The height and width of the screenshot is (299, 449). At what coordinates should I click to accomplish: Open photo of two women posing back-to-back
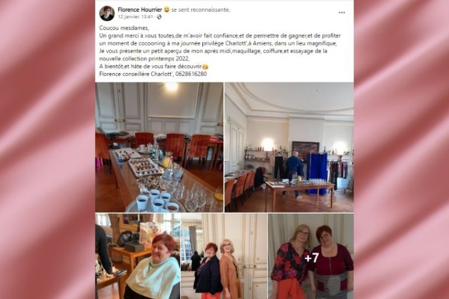click(x=224, y=256)
